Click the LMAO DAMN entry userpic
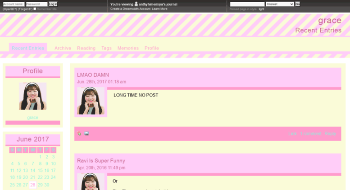 (x=91, y=101)
